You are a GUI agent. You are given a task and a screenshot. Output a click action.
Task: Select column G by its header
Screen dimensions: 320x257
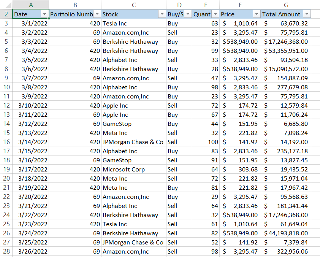286,5
